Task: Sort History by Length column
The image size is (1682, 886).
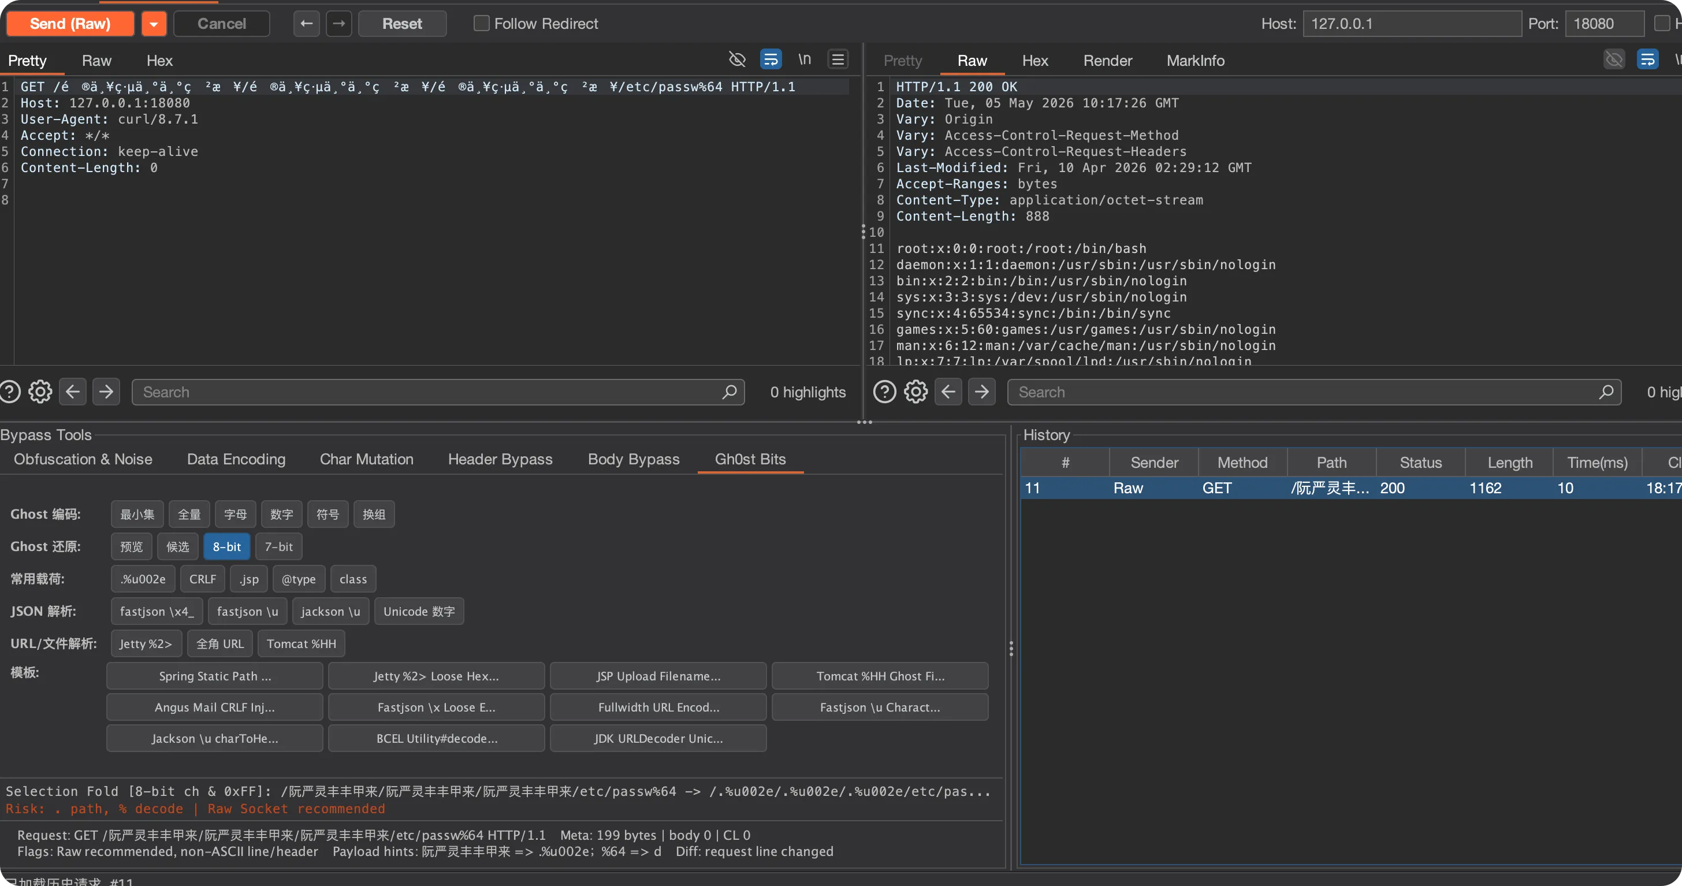Action: (1509, 463)
